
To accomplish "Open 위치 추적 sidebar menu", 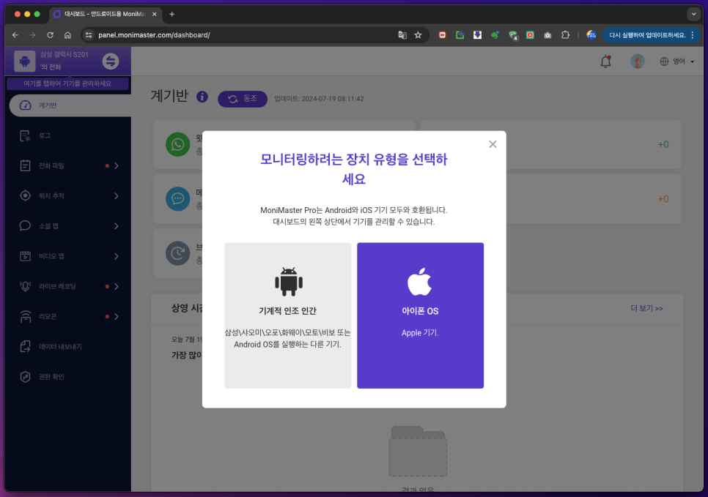I will pos(67,195).
